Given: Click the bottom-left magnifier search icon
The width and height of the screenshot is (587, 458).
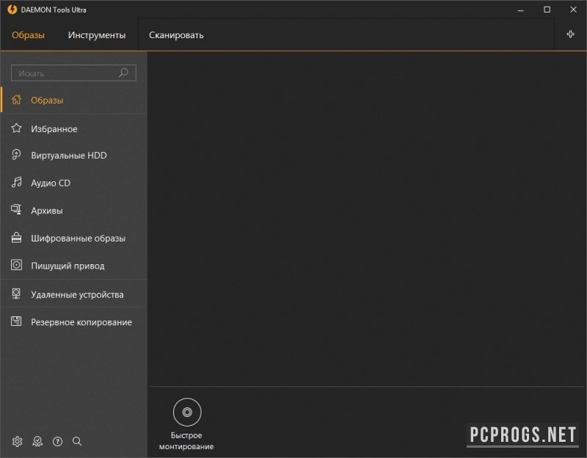Looking at the screenshot, I should pyautogui.click(x=77, y=441).
